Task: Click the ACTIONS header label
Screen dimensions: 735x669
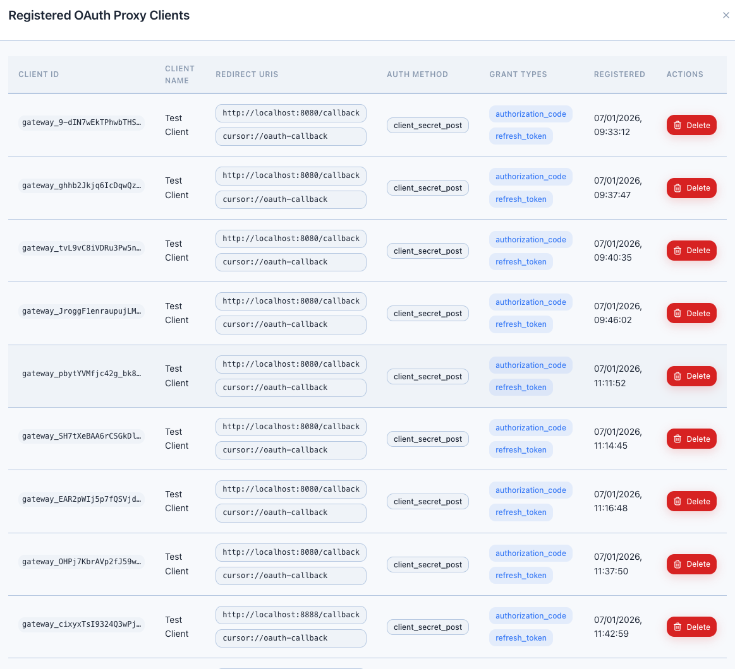Action: point(684,74)
